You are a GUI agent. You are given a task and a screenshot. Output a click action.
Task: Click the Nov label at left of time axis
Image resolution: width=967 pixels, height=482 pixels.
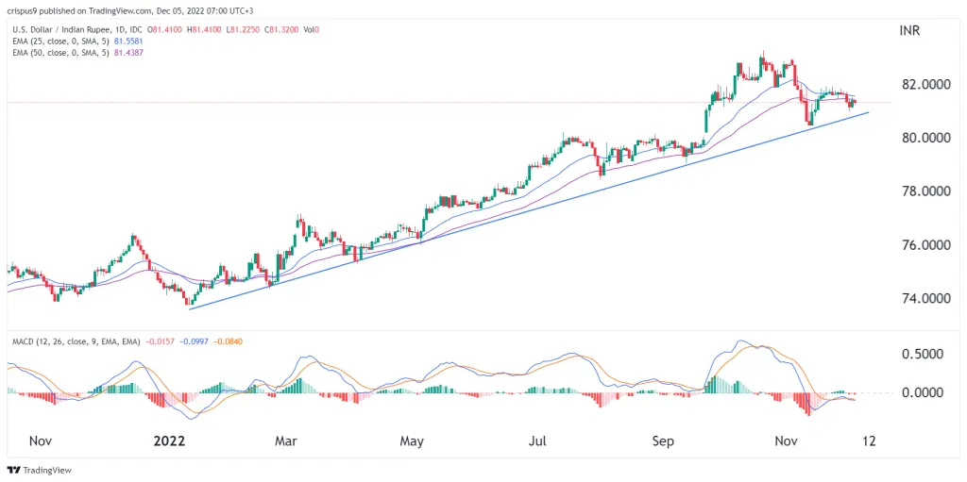point(42,441)
